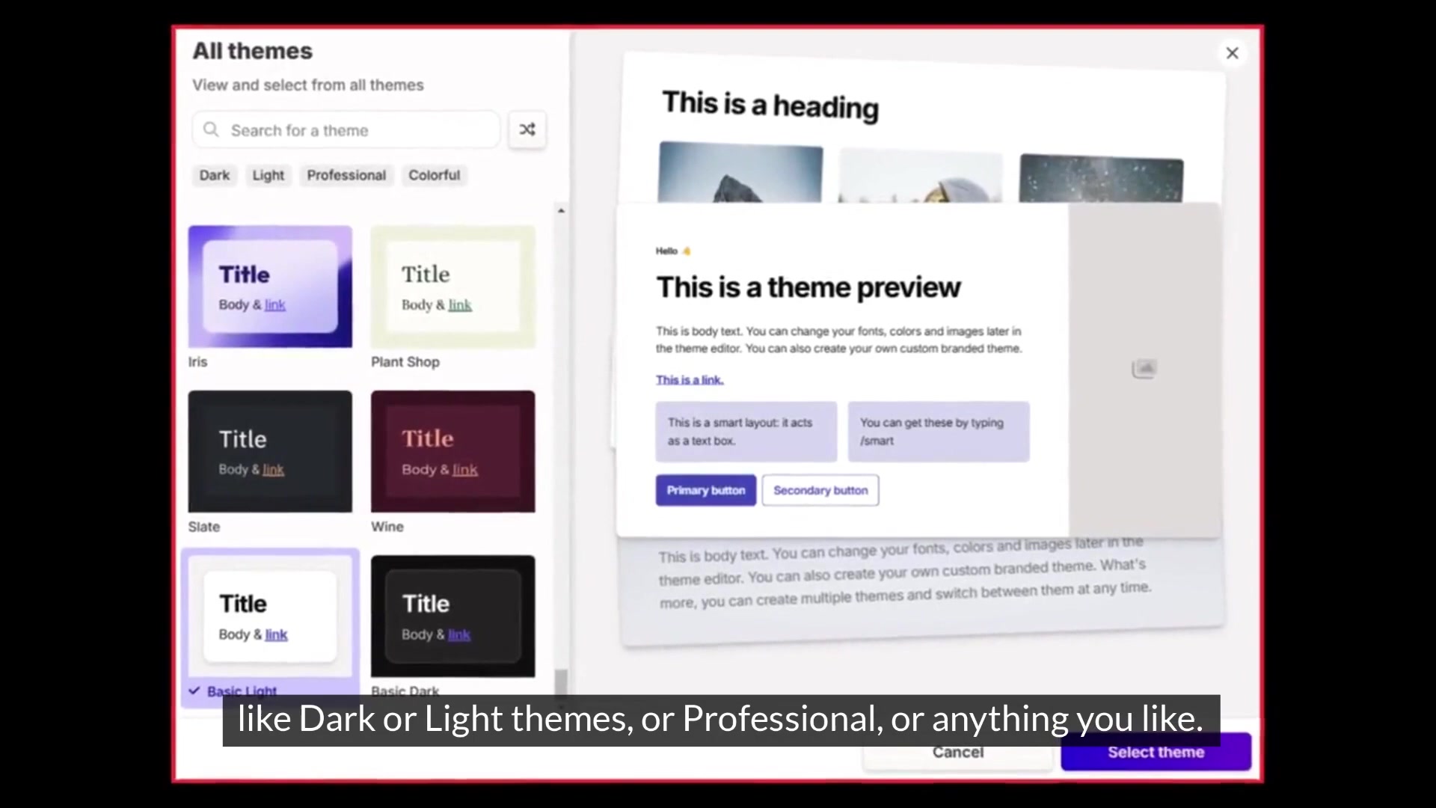This screenshot has height=808, width=1436.
Task: Click the middle snowy photo in preview
Action: pos(921,176)
